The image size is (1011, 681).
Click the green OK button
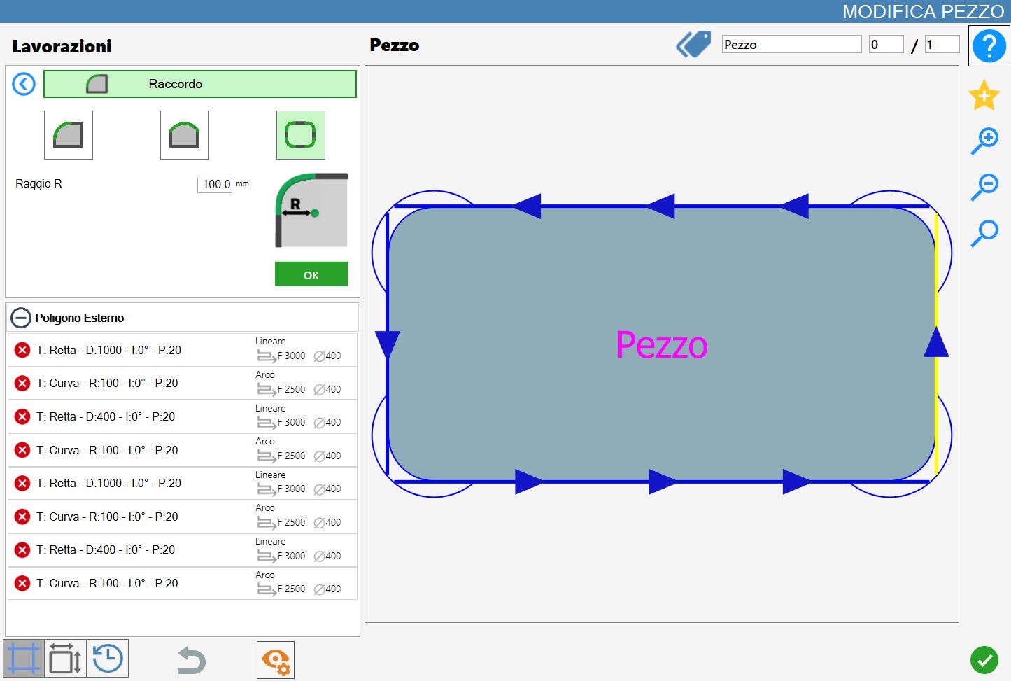coord(311,274)
